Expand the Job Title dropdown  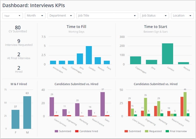(107, 16)
